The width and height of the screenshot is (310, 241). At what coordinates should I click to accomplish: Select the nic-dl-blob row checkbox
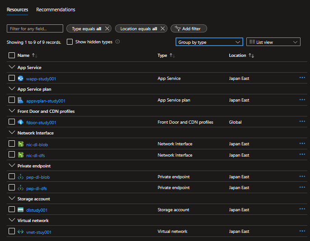12,144
